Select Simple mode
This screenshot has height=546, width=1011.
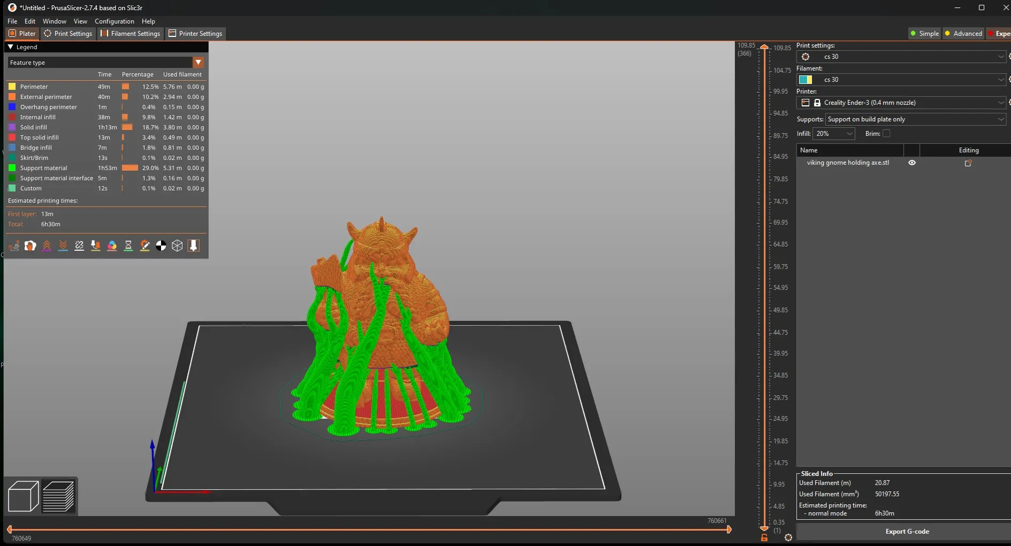pyautogui.click(x=924, y=33)
